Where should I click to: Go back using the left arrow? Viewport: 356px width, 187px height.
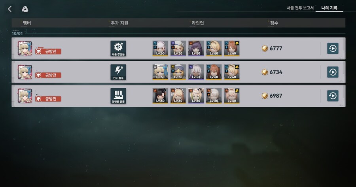coord(10,9)
